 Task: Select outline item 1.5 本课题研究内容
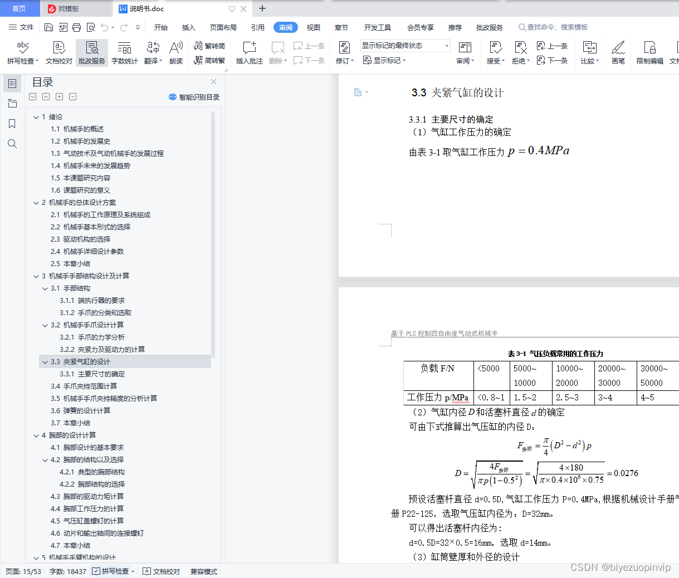pyautogui.click(x=81, y=178)
